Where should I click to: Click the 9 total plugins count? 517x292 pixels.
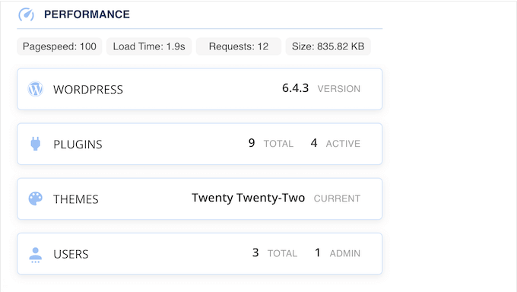click(252, 143)
